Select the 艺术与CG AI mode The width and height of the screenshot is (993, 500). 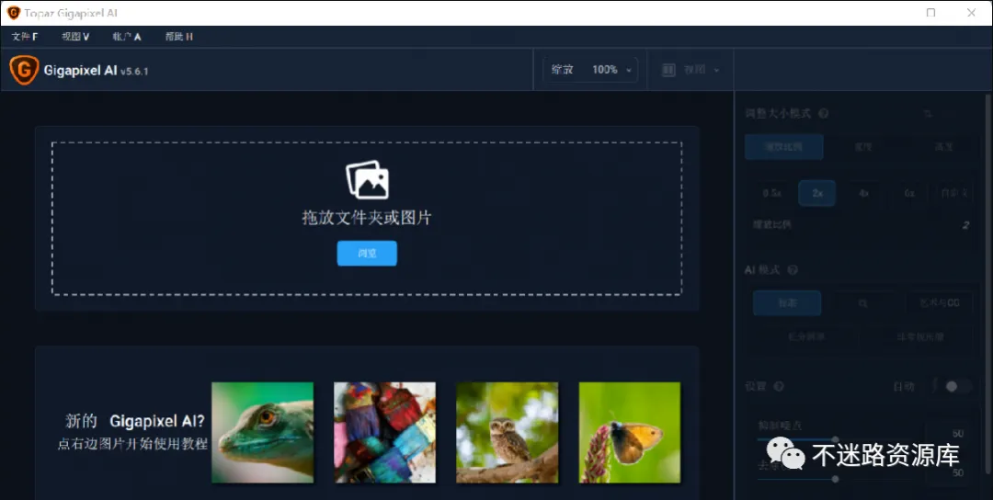tap(940, 303)
